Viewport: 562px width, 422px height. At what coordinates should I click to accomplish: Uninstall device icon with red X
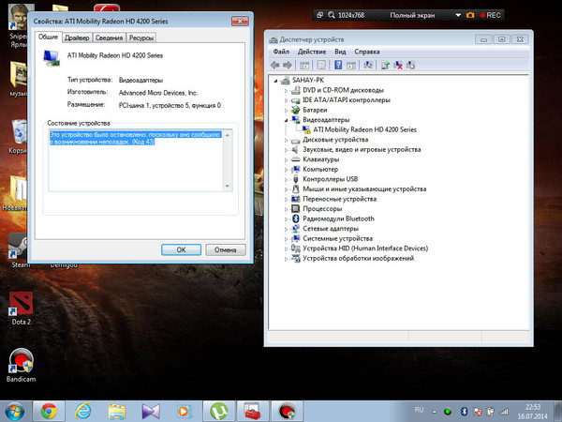pyautogui.click(x=398, y=65)
